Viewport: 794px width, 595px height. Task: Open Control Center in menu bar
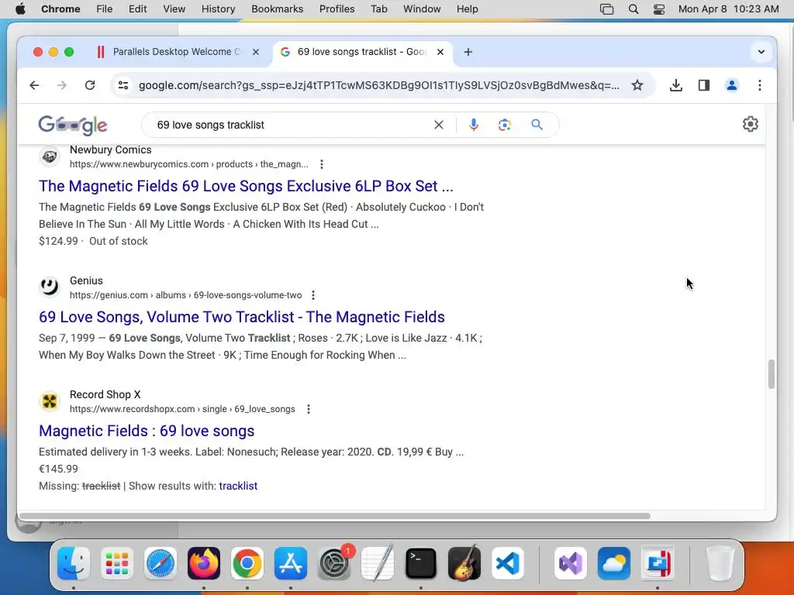coord(659,9)
